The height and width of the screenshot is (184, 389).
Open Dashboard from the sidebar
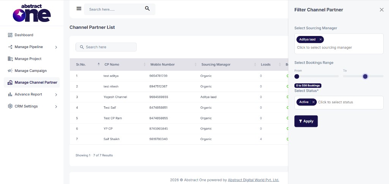(24, 35)
